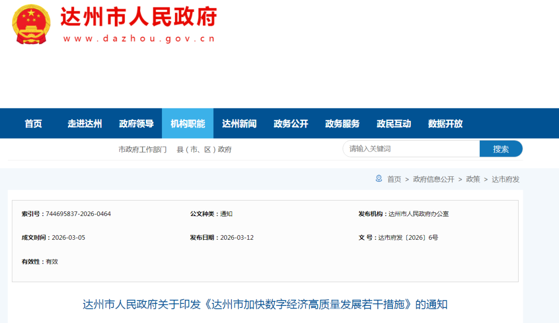Open the 达州新闻 section
The image size is (559, 323).
pos(239,123)
